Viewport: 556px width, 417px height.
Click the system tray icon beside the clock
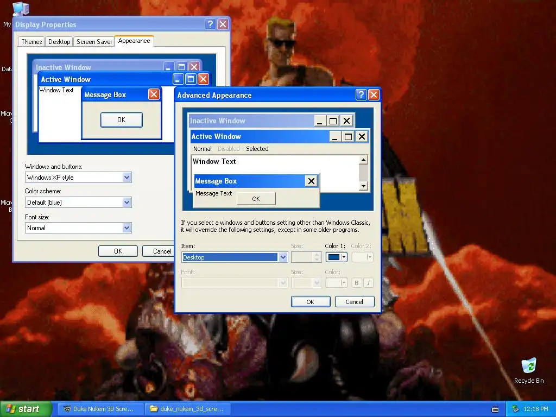(516, 409)
